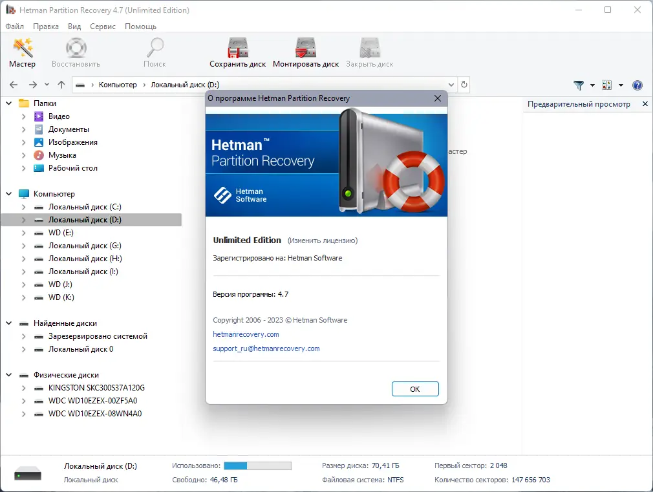Open the Сервис menu

103,27
